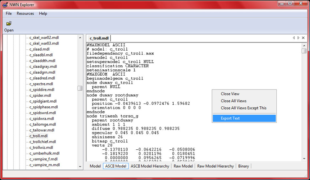
Task: Select c_spidwra.mdl in tree
Action: click(x=42, y=119)
